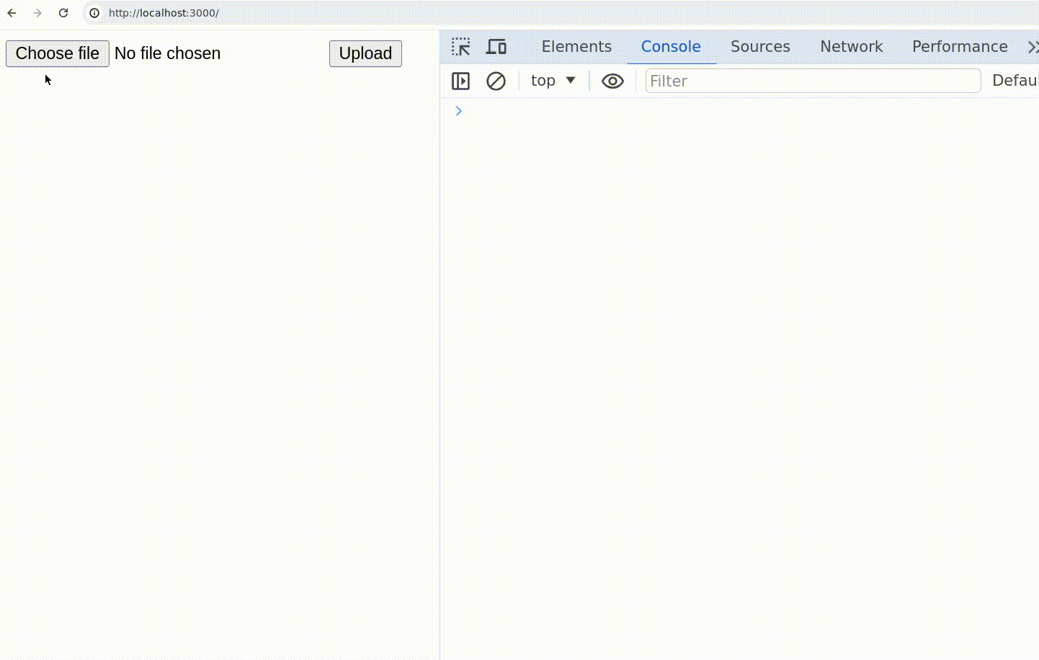View site information icon in address bar
This screenshot has width=1039, height=660.
94,13
